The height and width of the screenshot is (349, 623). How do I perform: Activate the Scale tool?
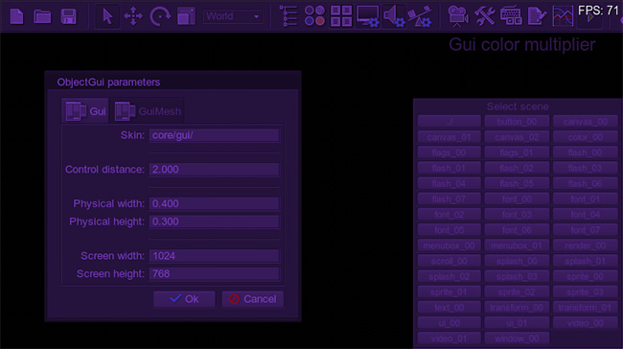[186, 16]
